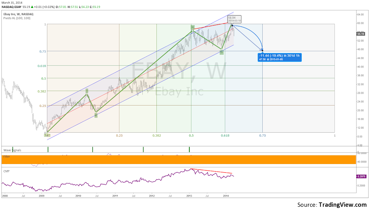370x211 pixels.
Task: Click the 12.00 price axis value
Action: point(360,128)
